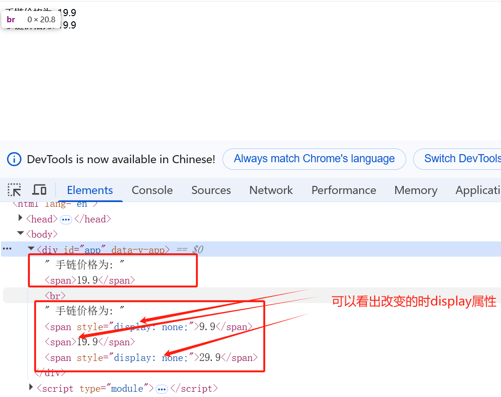The image size is (501, 397).
Task: Select the hidden span 9.9 row
Action: [148, 327]
